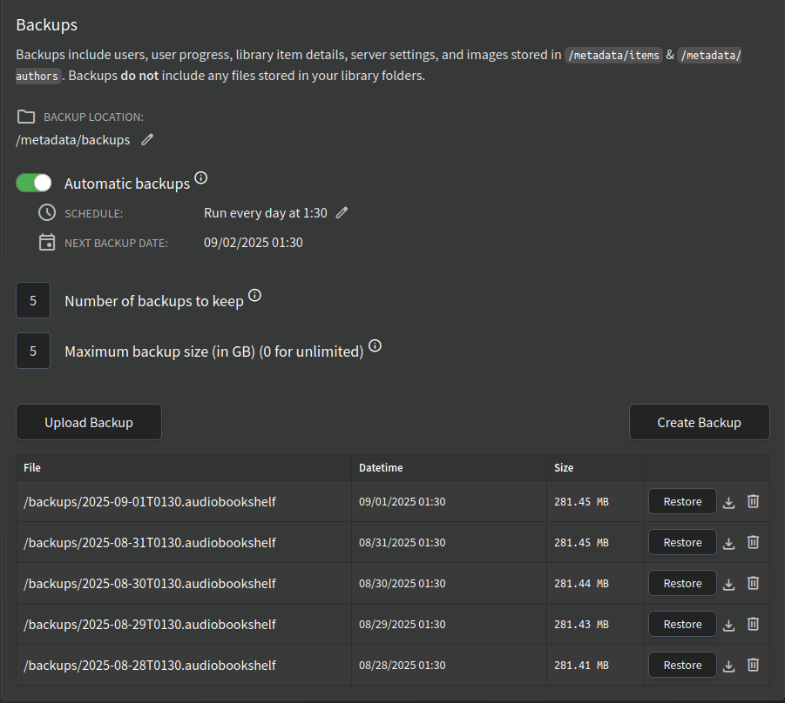Click the Datetime column header
The image size is (785, 703).
coord(381,467)
